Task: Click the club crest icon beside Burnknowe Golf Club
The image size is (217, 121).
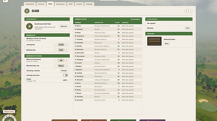Action: point(30,26)
